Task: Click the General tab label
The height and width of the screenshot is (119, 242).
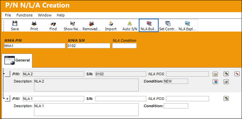Action: [x=23, y=60]
